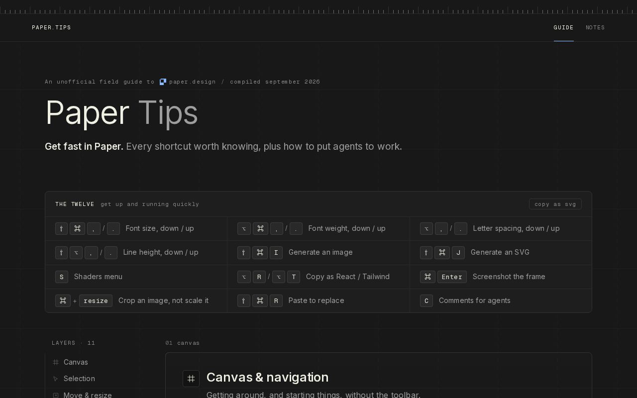Screen dimensions: 637x398
Task: Click the "Paper Tips" main title
Action: [121, 112]
